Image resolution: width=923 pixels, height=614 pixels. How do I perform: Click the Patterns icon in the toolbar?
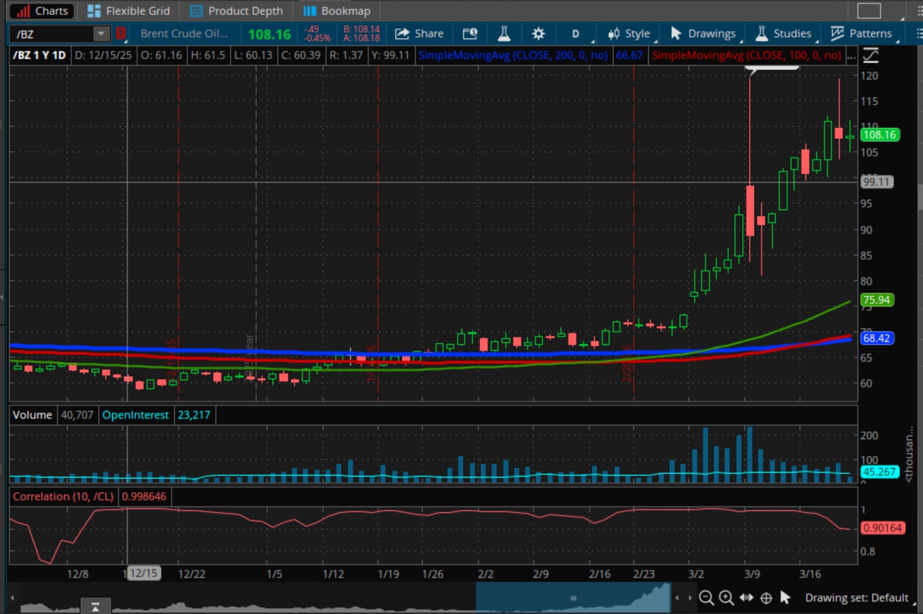[x=863, y=33]
